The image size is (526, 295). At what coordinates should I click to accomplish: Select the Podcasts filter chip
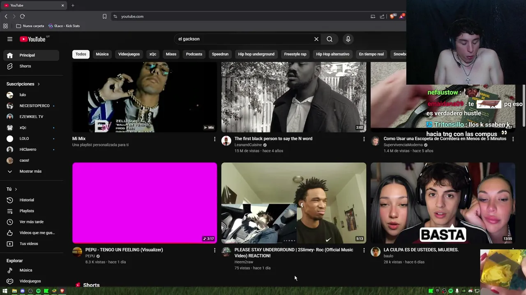[194, 54]
